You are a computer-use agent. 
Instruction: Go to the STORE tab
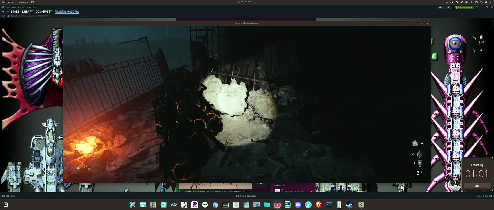point(15,12)
